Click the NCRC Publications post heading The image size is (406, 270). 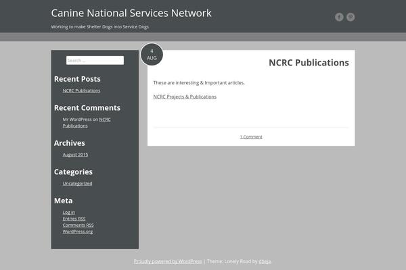pyautogui.click(x=309, y=63)
